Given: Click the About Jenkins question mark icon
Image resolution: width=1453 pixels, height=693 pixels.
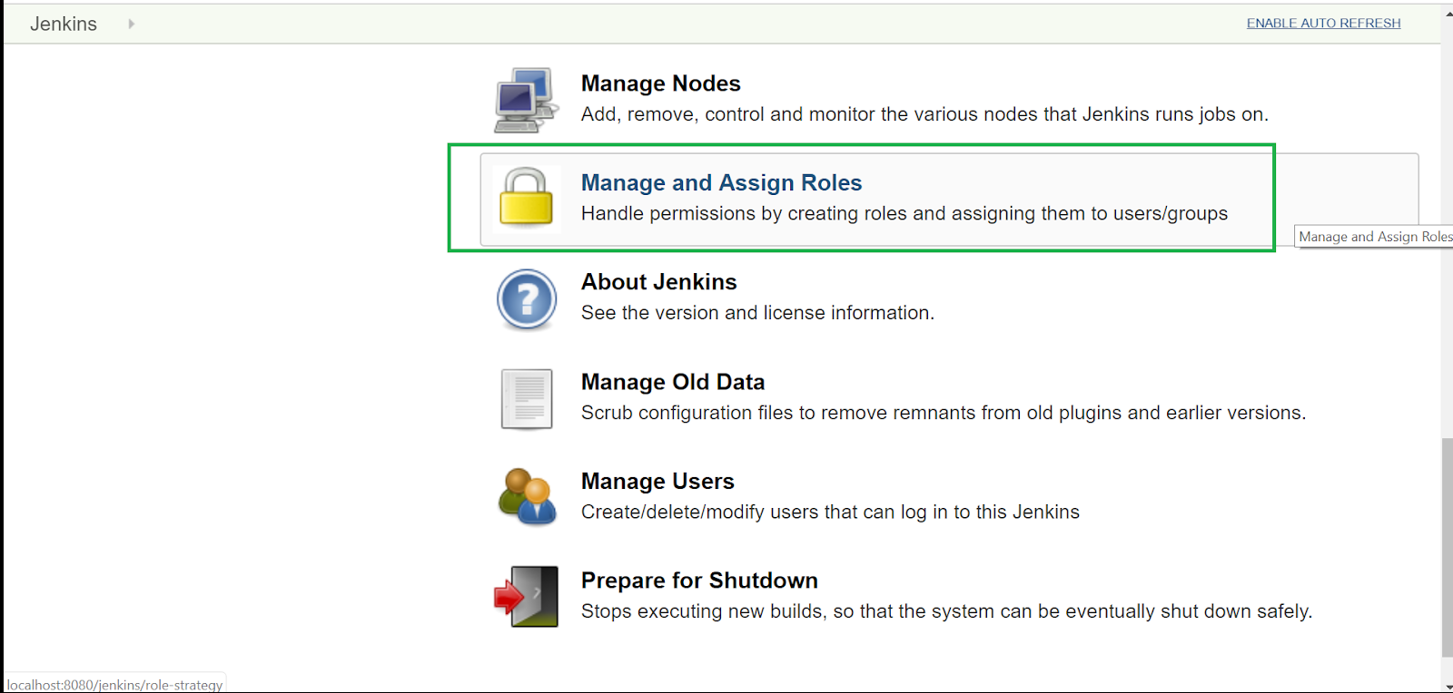Looking at the screenshot, I should pyautogui.click(x=527, y=299).
